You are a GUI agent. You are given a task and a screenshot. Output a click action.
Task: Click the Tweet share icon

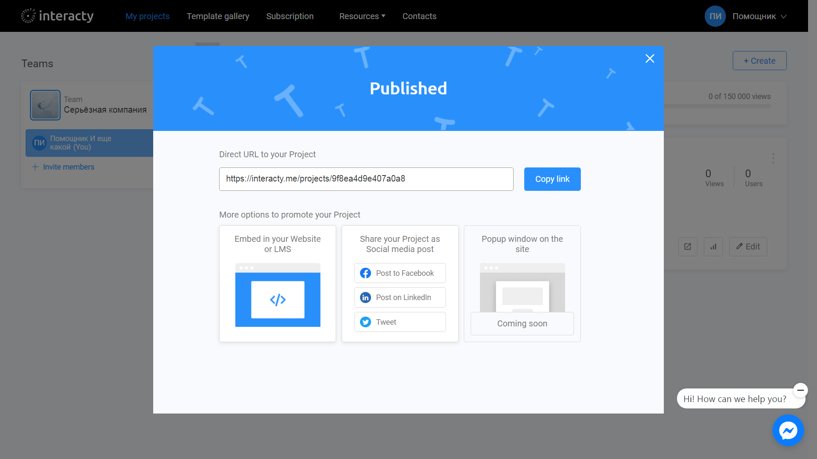365,322
